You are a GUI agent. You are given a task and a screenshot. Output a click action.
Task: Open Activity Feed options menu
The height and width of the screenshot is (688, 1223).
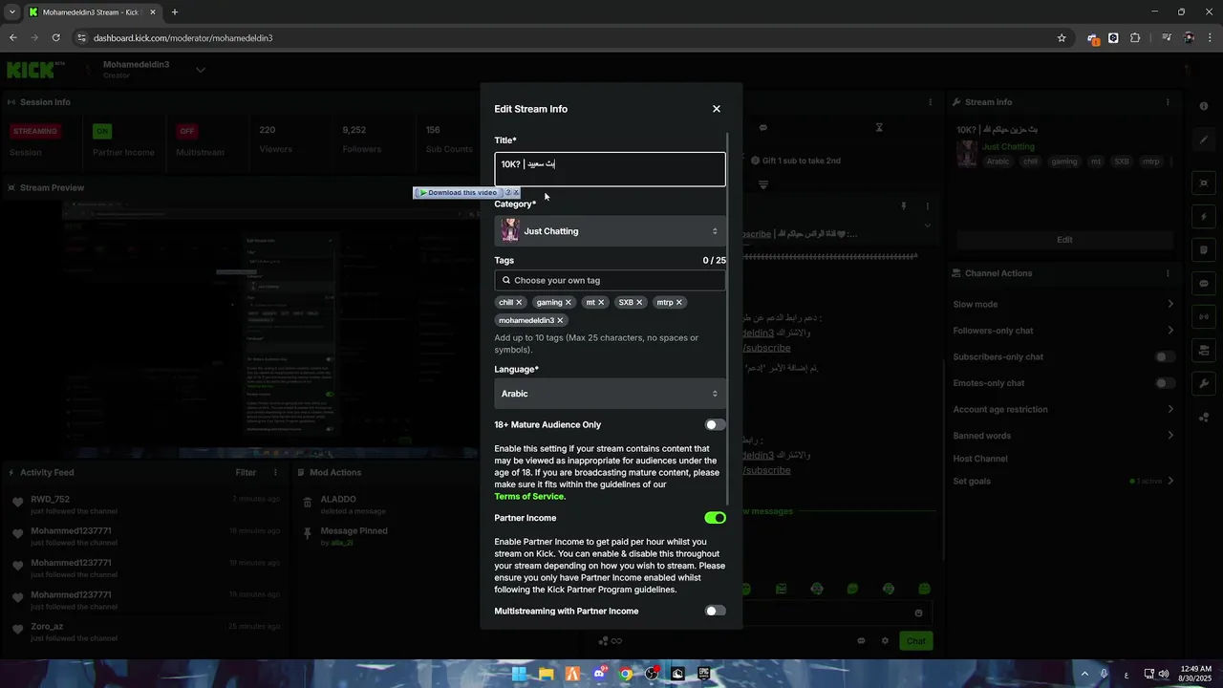coord(276,472)
